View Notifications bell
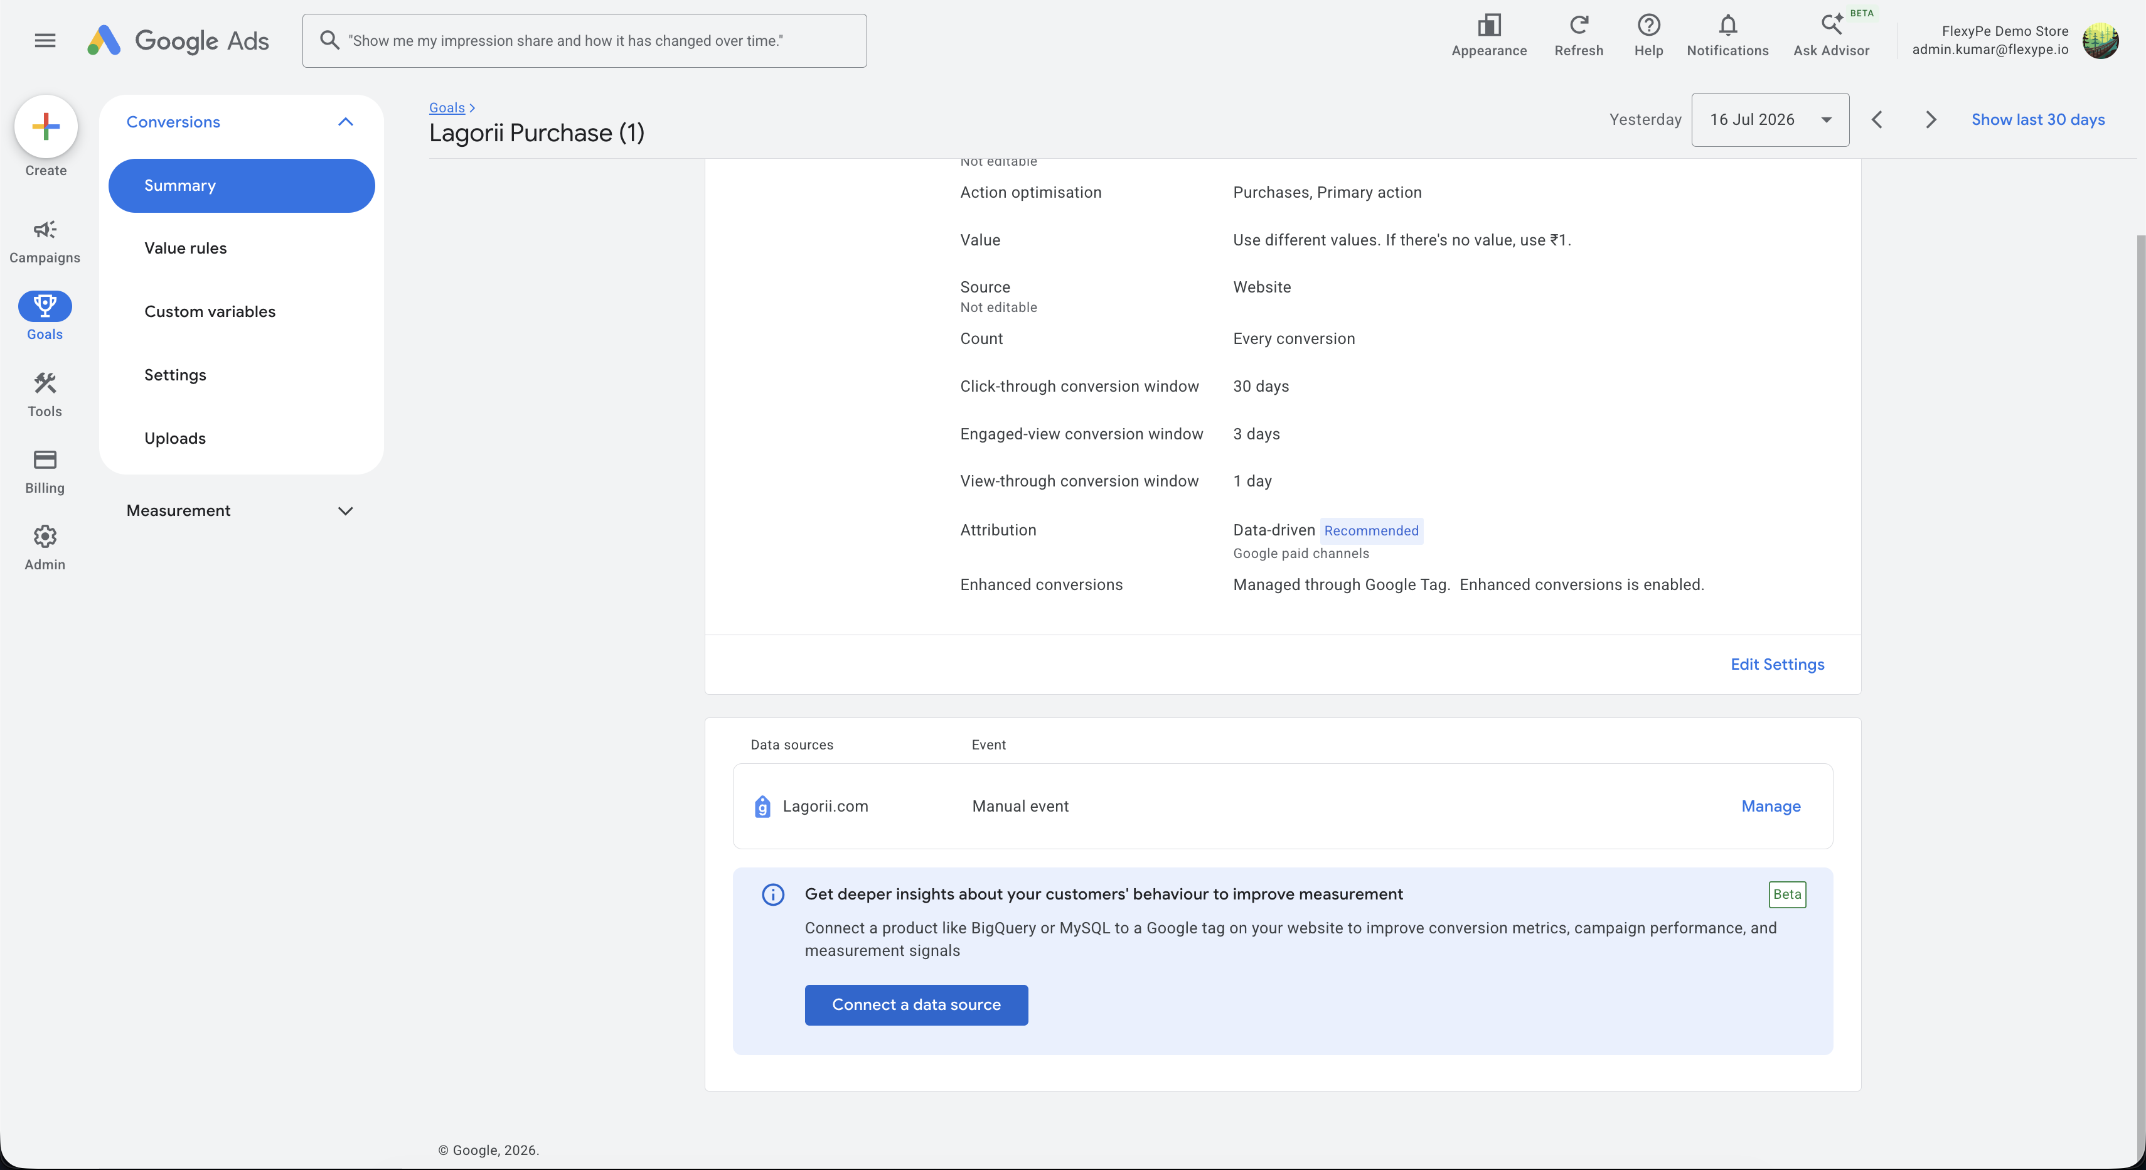Image resolution: width=2146 pixels, height=1170 pixels. pos(1728,36)
